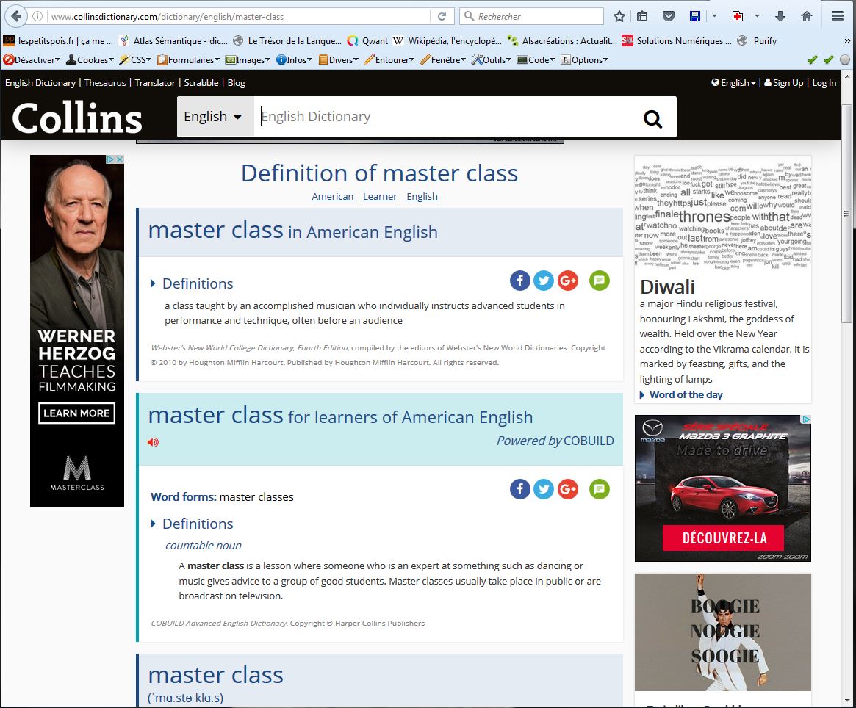
Task: Focus the English Dictionary search field
Action: [445, 117]
